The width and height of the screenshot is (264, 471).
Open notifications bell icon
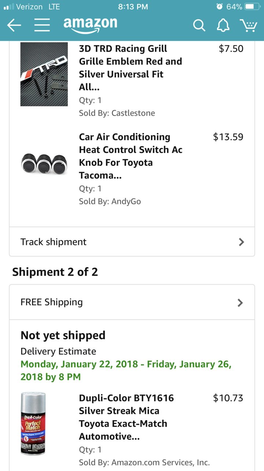pyautogui.click(x=223, y=25)
